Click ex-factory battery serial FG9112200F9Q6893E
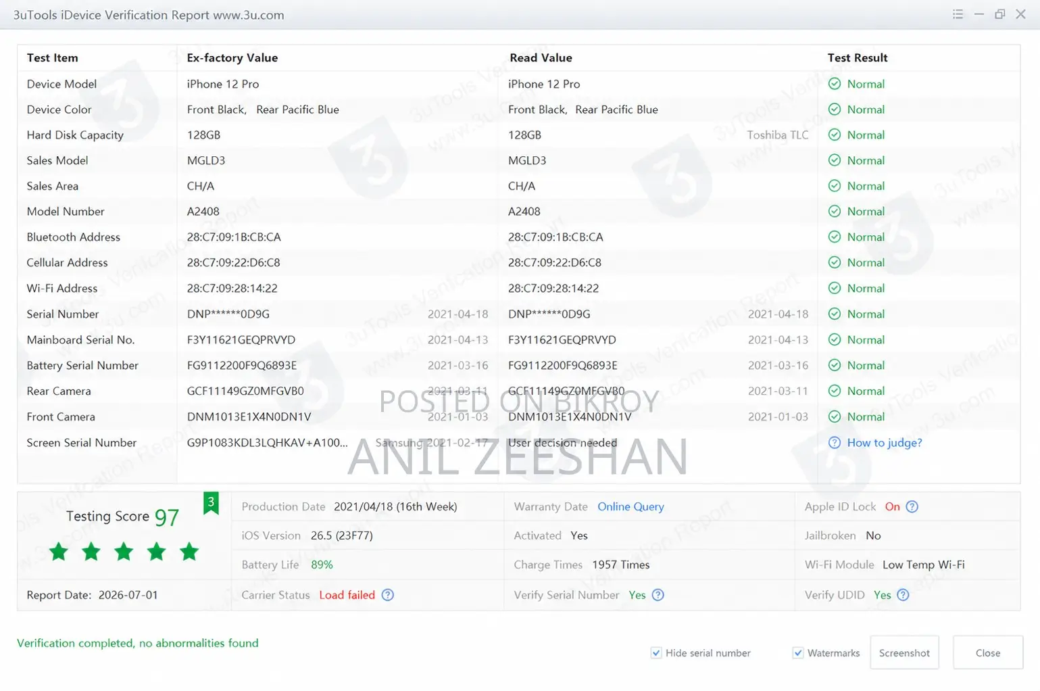Image resolution: width=1040 pixels, height=691 pixels. coord(242,365)
